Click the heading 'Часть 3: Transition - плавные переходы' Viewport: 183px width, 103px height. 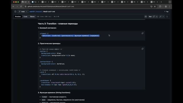pyautogui.click(x=58, y=23)
